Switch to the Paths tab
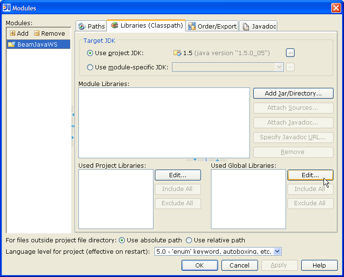The height and width of the screenshot is (277, 344). pos(91,26)
